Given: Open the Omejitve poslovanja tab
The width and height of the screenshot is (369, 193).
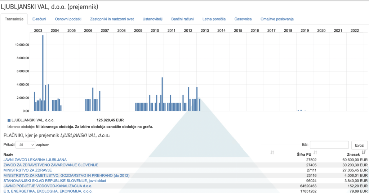Looking at the screenshot, I should [277, 19].
